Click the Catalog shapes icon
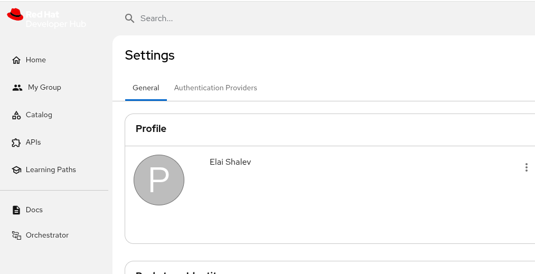The width and height of the screenshot is (535, 274). point(16,115)
